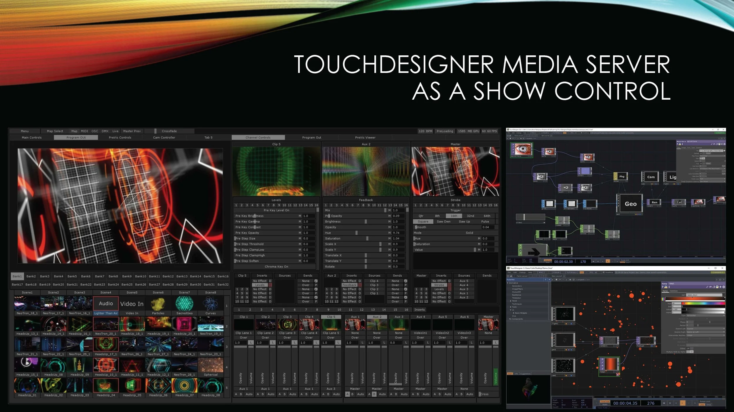
Task: Click the play button in Demo.2 timeline
Action: coord(682,403)
